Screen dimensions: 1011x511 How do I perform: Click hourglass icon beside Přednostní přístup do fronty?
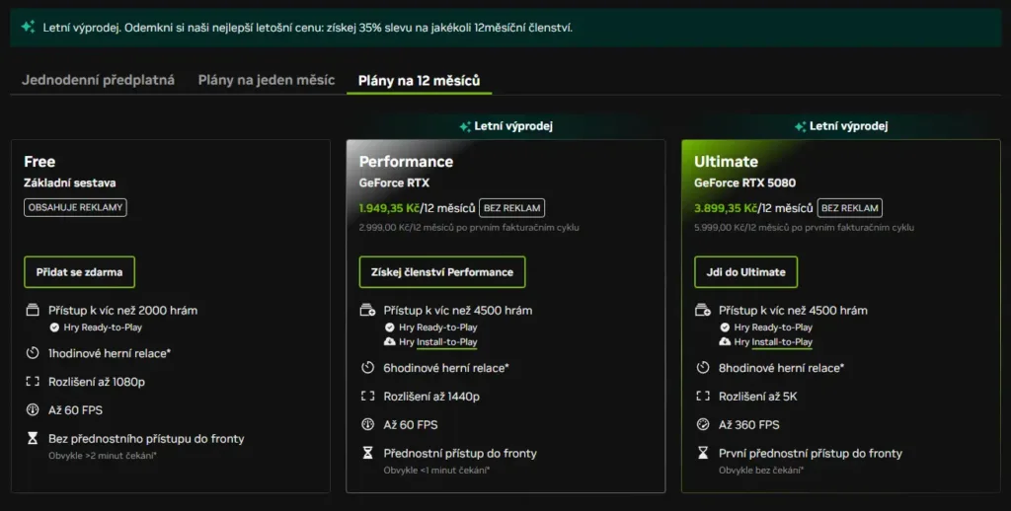coord(367,453)
